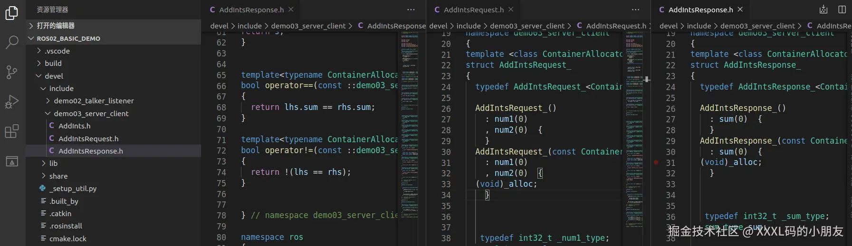Close the AddIntsResponse.h tab in the third group
This screenshot has width=852, height=246.
coord(740,9)
